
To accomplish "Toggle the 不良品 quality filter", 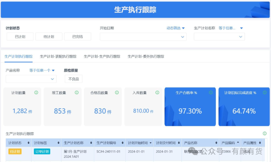I will (74, 79).
